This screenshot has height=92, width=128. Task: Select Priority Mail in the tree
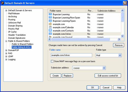click(13, 29)
